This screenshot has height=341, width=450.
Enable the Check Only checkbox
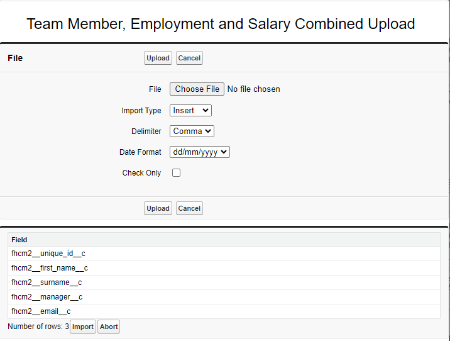coord(177,173)
